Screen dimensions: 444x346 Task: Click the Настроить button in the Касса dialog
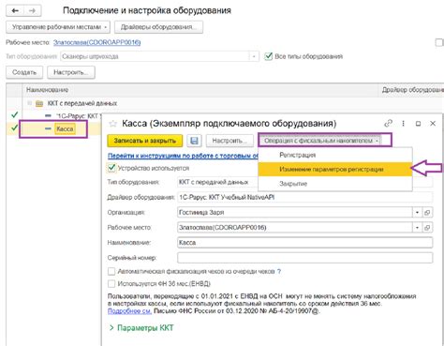tap(229, 141)
